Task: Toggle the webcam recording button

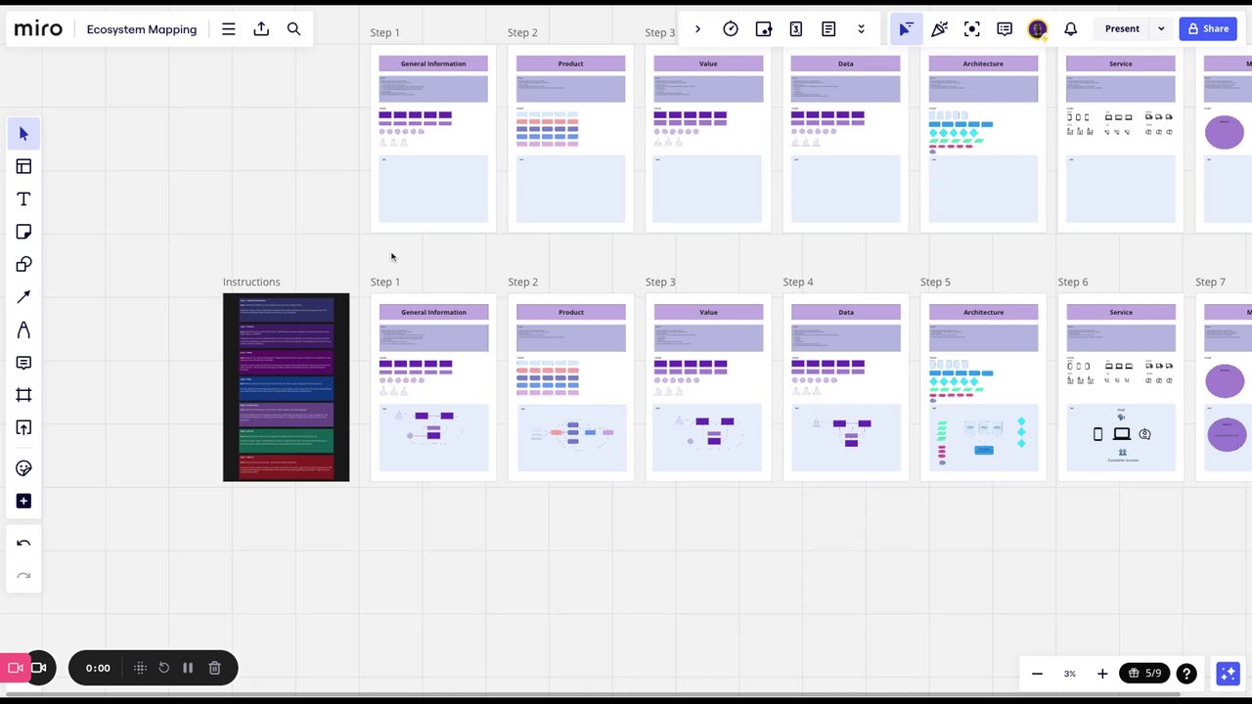Action: click(x=39, y=668)
